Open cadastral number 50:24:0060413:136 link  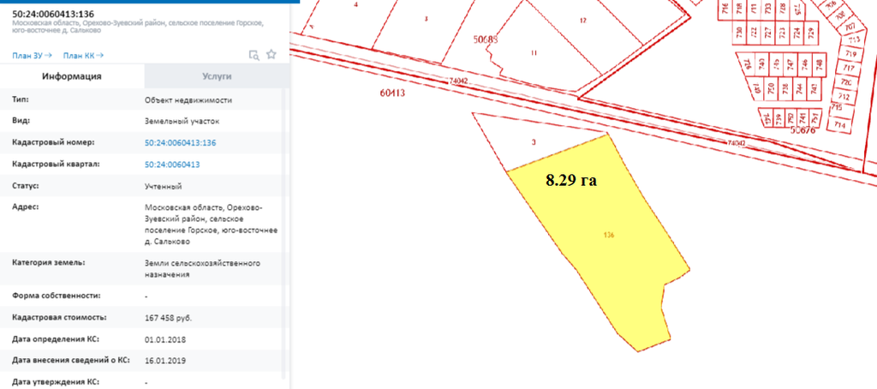(180, 143)
